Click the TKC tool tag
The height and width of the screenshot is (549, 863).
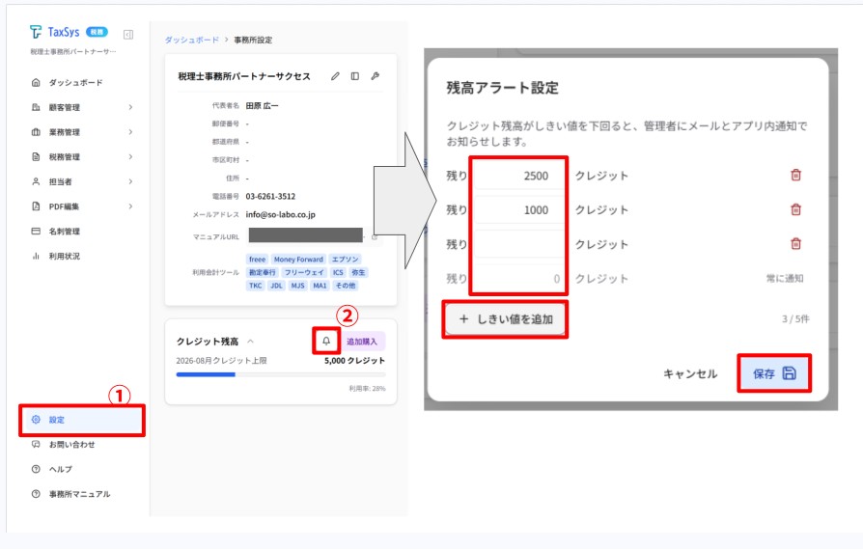tap(256, 286)
